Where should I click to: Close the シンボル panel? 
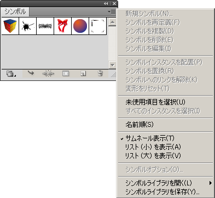114,3
